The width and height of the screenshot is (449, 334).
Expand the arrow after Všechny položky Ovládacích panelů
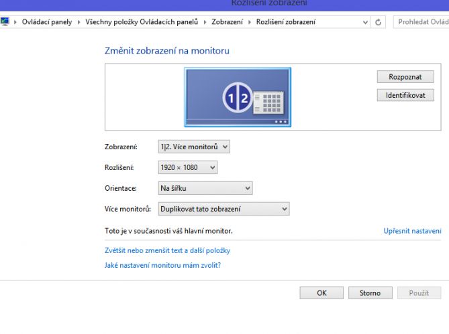[205, 22]
